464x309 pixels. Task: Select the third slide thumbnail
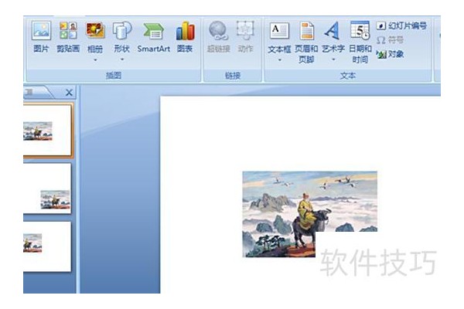[x=47, y=246]
